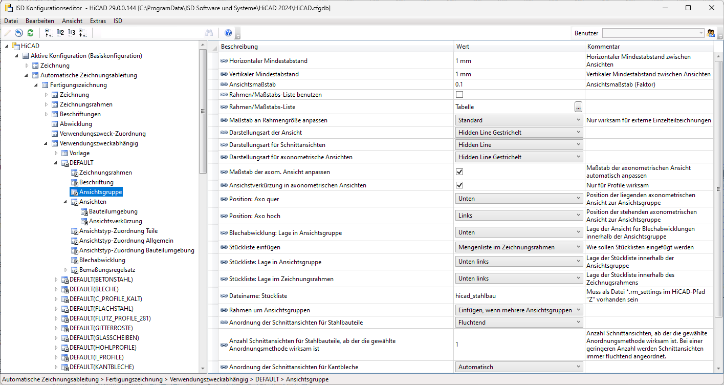Expand tree to level 3 icon
The height and width of the screenshot is (385, 724).
click(72, 33)
